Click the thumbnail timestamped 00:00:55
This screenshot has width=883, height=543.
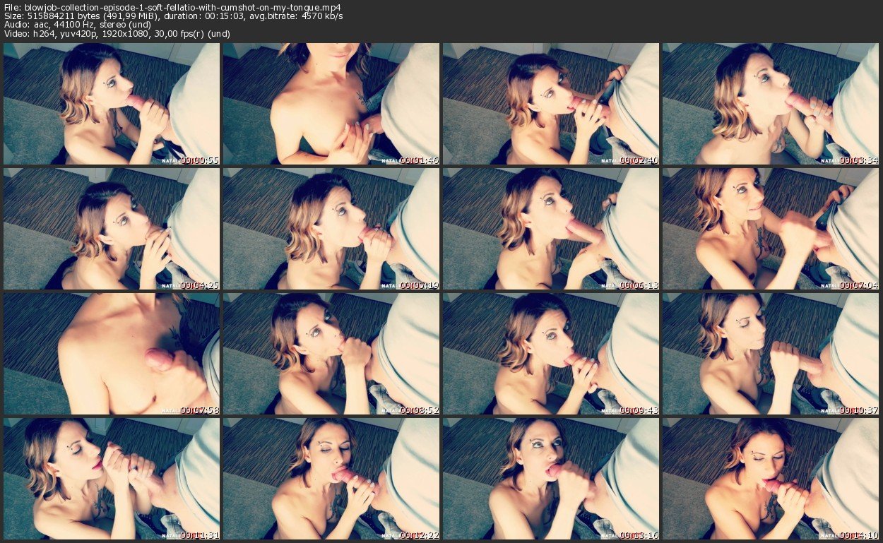(112, 104)
